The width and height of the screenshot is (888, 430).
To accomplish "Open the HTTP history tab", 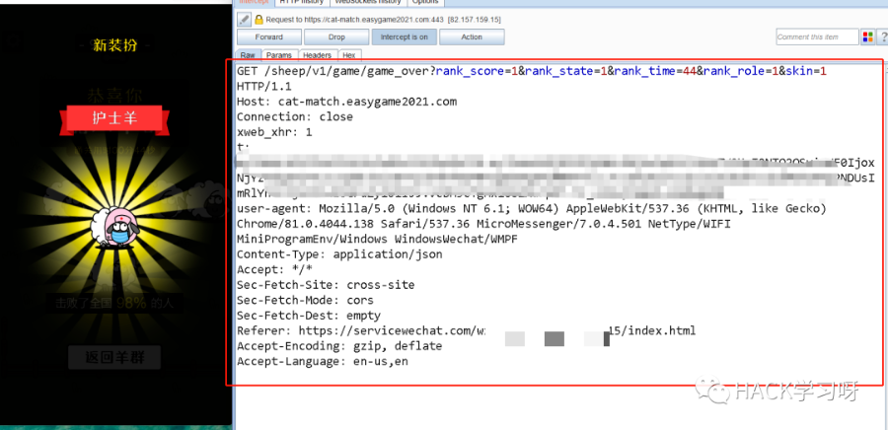I will (301, 2).
